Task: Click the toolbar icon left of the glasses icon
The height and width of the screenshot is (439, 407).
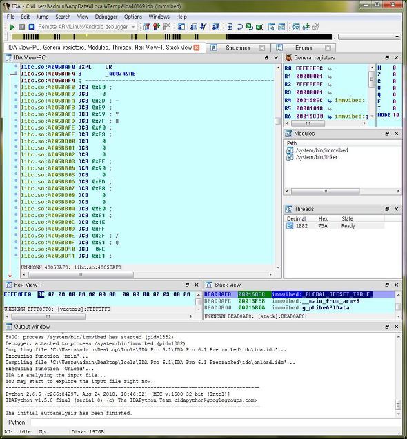Action: 281,27
